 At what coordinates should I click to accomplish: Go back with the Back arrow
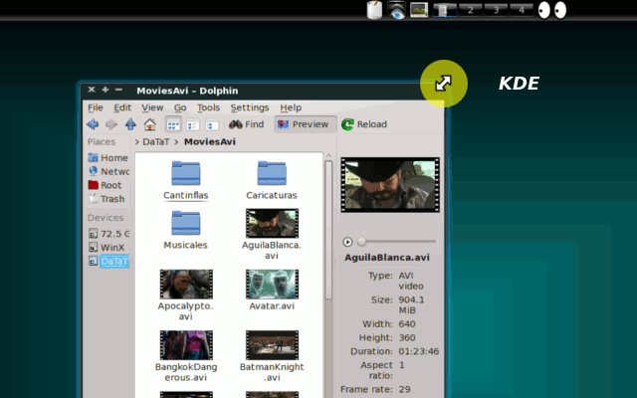[93, 124]
